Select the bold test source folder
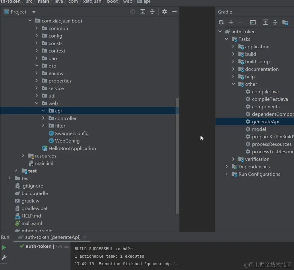The width and height of the screenshot is (294, 270). coord(29,171)
